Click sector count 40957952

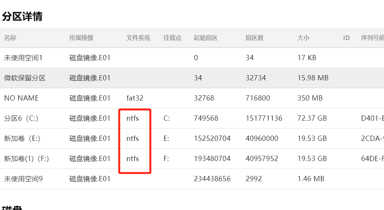262,159
